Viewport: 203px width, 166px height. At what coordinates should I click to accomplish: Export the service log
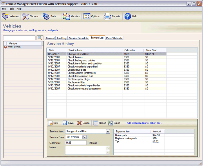[x=114, y=123]
